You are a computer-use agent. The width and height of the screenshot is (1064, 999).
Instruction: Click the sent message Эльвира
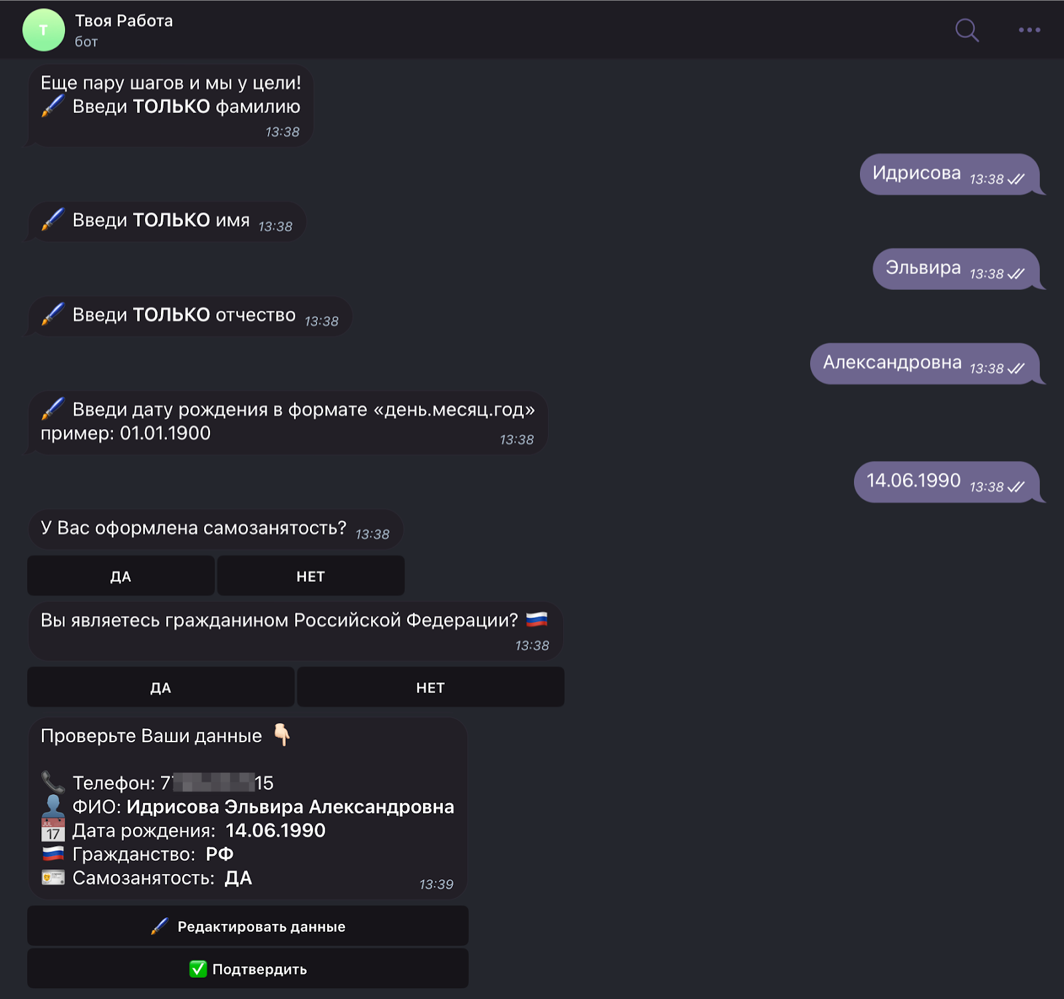tap(923, 268)
